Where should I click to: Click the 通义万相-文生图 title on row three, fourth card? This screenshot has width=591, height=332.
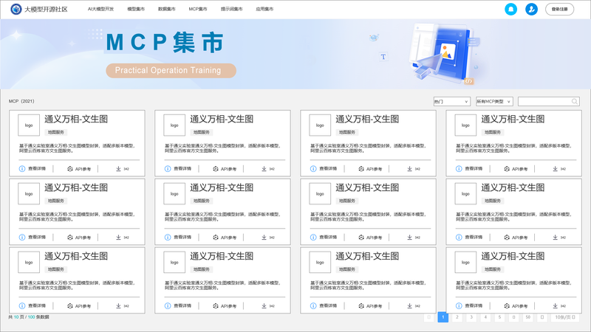513,256
